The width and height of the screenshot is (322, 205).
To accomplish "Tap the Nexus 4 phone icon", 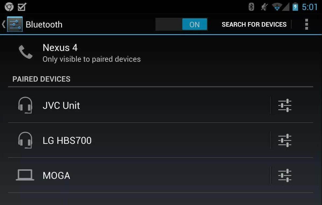I will 26,52.
